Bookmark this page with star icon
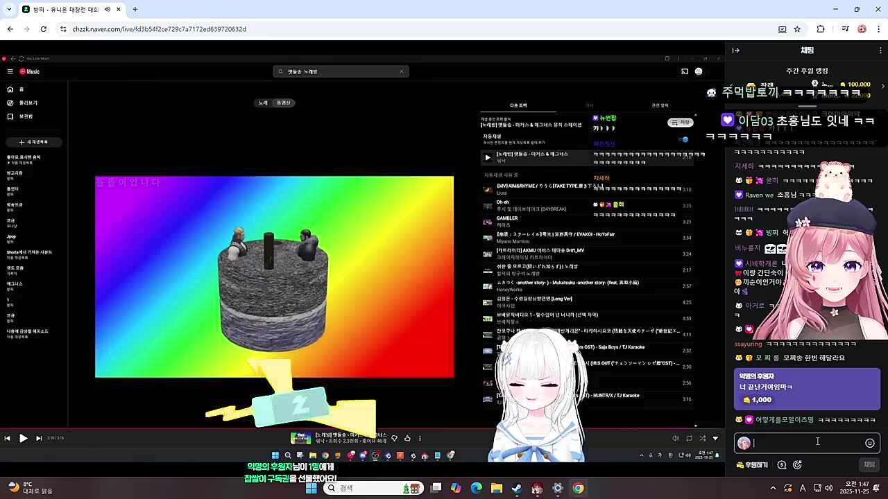The height and width of the screenshot is (499, 888). click(798, 29)
